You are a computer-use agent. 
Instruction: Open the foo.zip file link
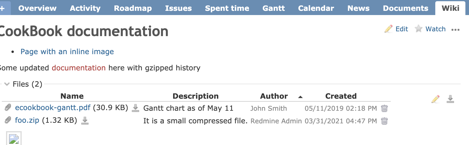tap(27, 121)
